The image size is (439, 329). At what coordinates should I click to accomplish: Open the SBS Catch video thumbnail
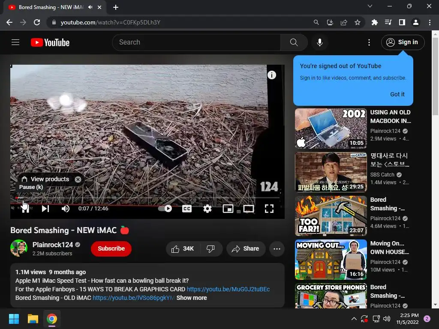[x=331, y=172]
